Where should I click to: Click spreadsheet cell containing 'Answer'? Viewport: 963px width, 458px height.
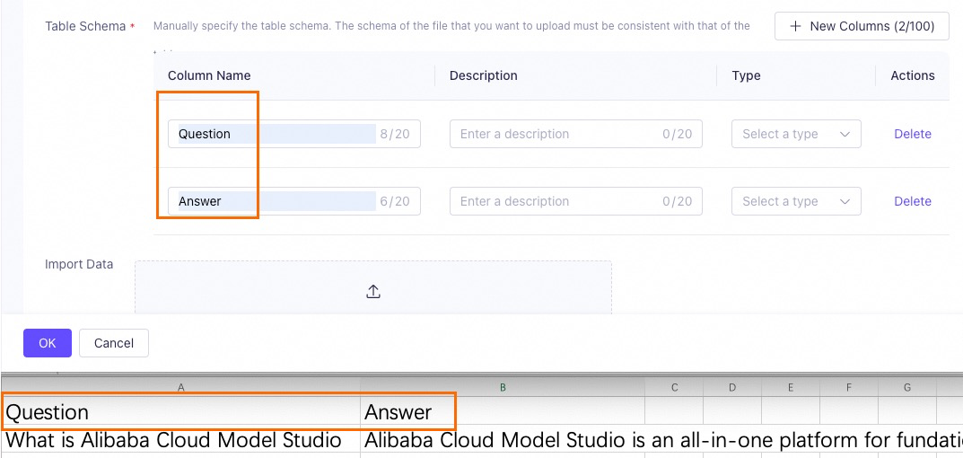click(503, 412)
